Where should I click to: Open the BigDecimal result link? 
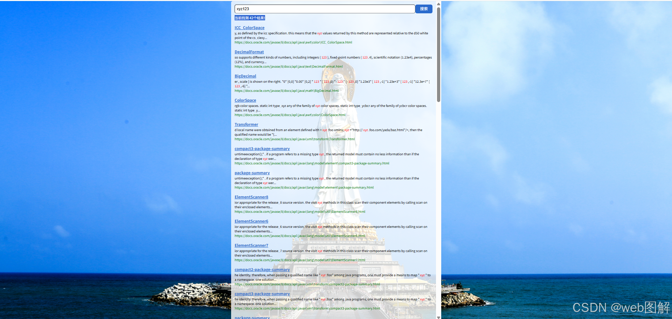[x=245, y=76]
